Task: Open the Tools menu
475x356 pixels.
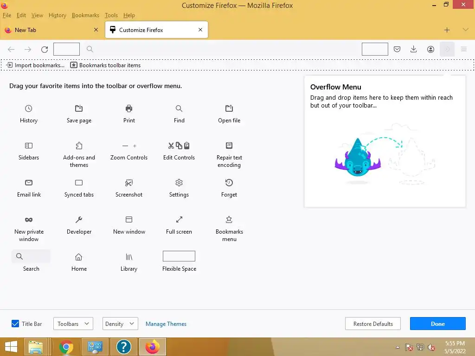Action: tap(111, 15)
